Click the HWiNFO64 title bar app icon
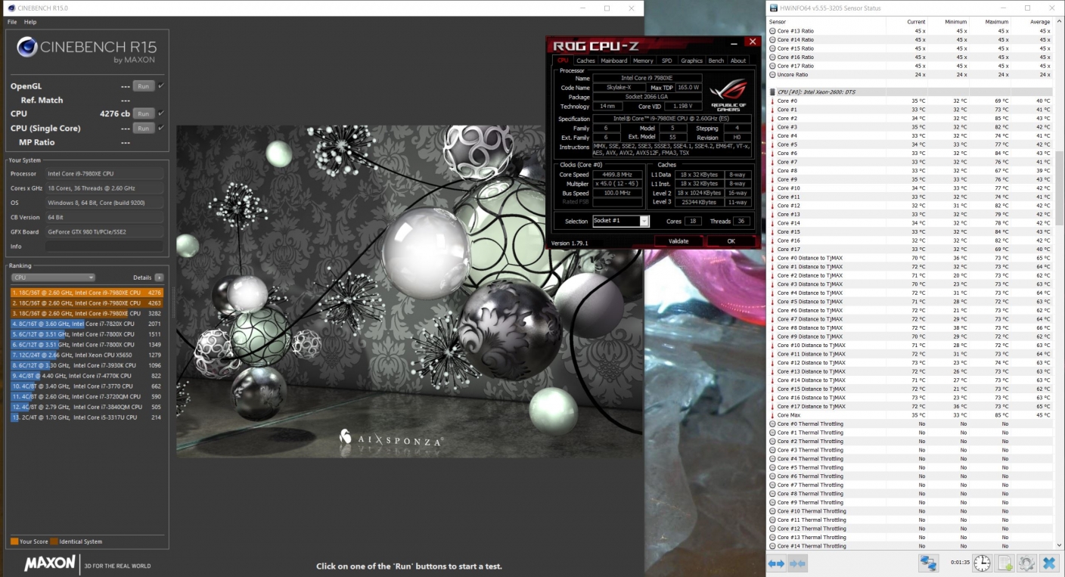 773,8
